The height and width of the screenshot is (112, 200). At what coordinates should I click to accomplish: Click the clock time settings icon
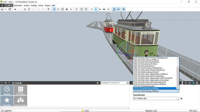tap(77, 9)
